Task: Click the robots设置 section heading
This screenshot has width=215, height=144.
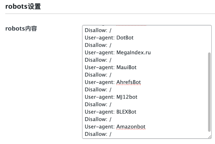Action: tap(23, 7)
